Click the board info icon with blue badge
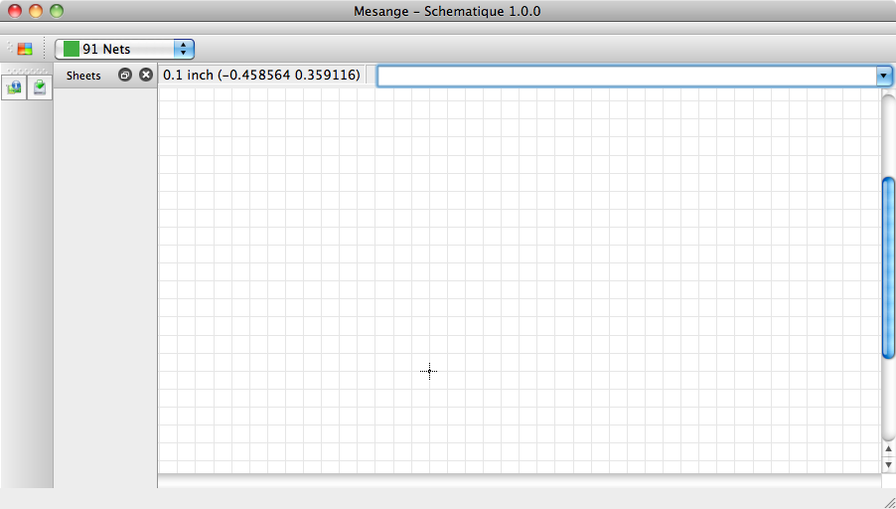896x509 pixels. (x=14, y=87)
